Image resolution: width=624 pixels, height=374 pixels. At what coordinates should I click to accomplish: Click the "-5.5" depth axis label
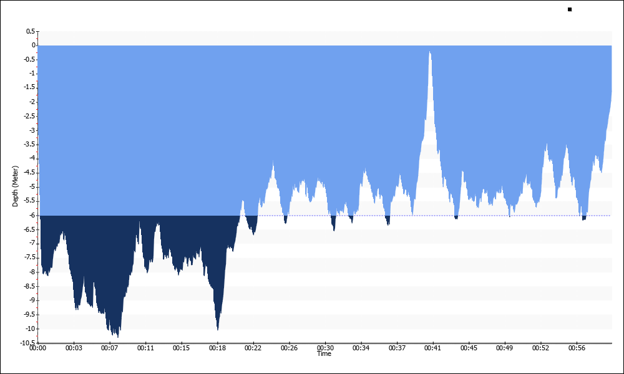click(30, 201)
